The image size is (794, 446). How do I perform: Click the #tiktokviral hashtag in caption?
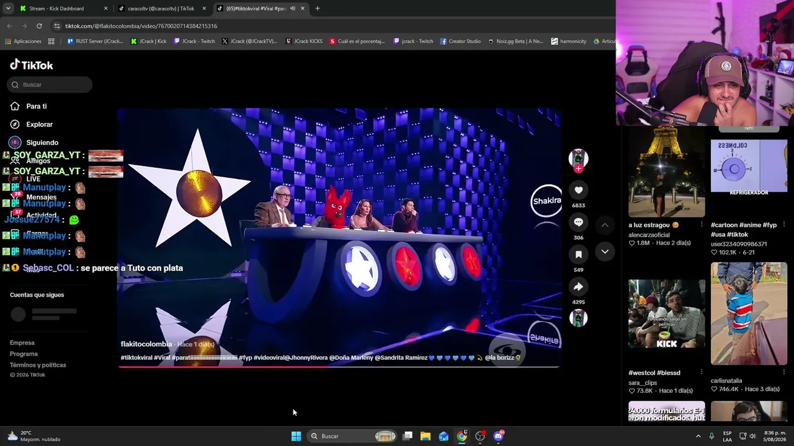click(x=136, y=357)
